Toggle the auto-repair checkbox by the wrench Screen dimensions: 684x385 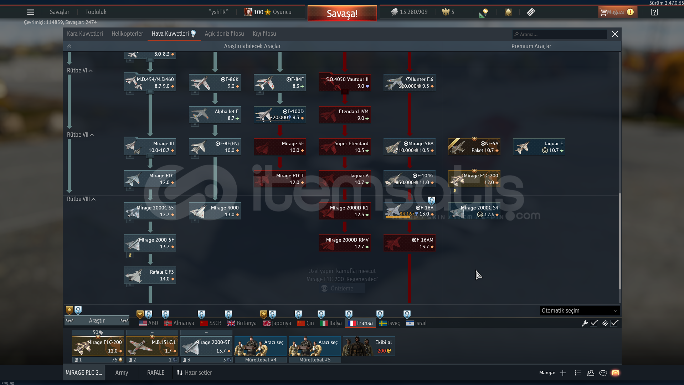(594, 323)
